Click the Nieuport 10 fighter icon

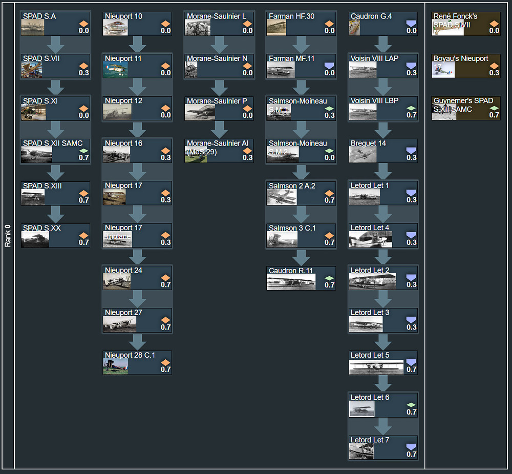click(165, 24)
